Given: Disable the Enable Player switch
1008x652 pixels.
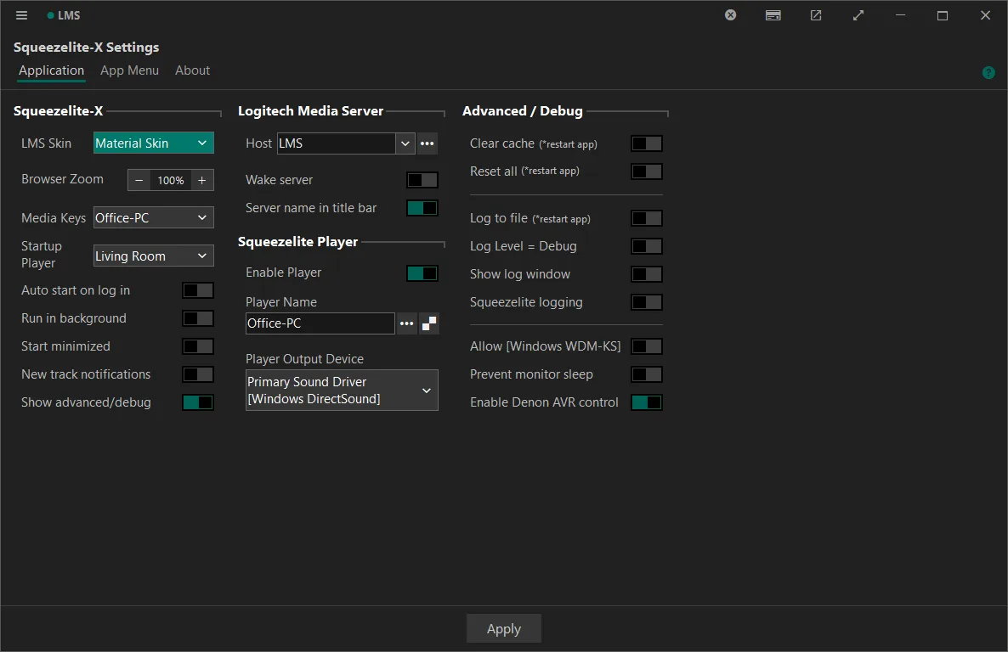Looking at the screenshot, I should click(422, 273).
